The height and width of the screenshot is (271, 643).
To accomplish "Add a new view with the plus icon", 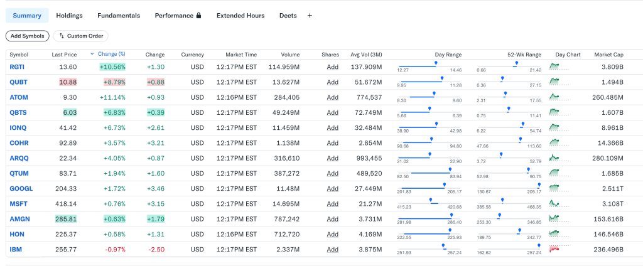I will (310, 16).
